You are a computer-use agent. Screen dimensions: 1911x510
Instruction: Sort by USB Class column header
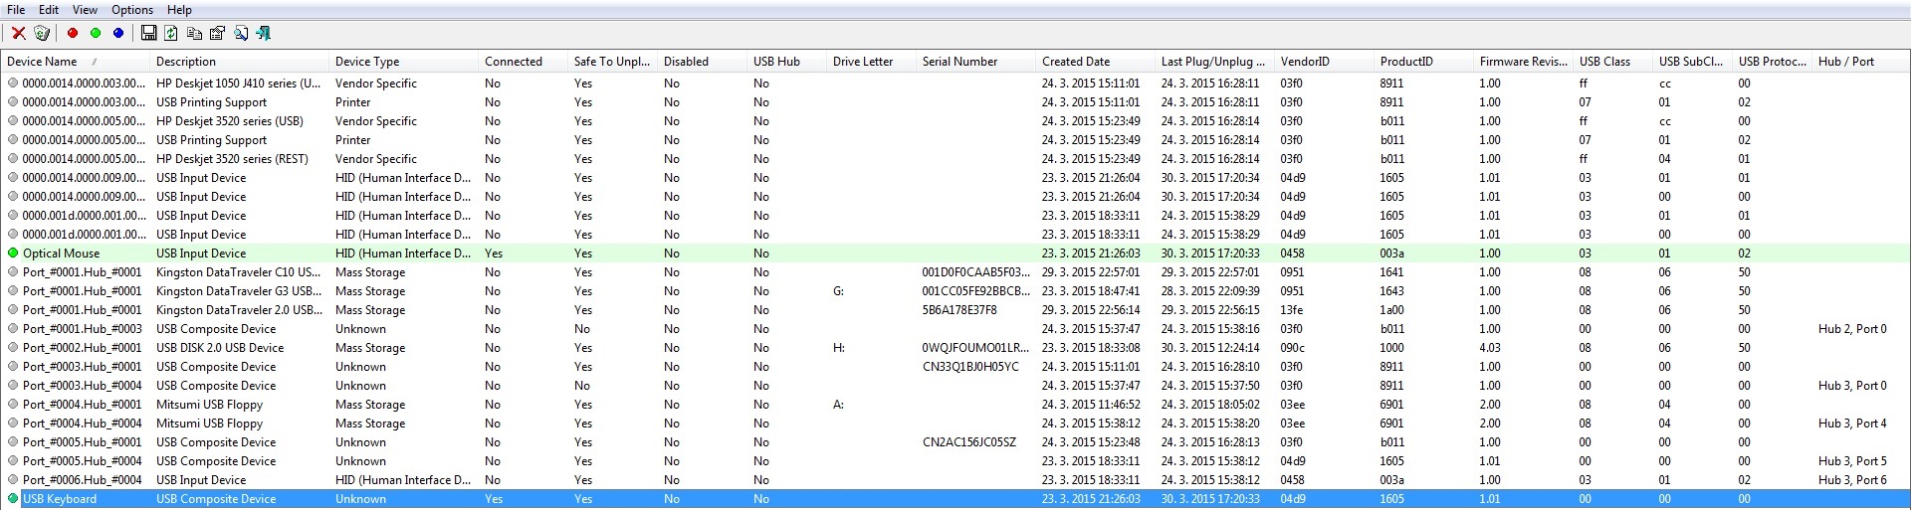point(1612,61)
